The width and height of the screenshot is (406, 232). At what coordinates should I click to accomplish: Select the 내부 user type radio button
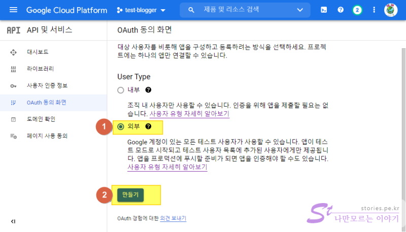(x=121, y=90)
